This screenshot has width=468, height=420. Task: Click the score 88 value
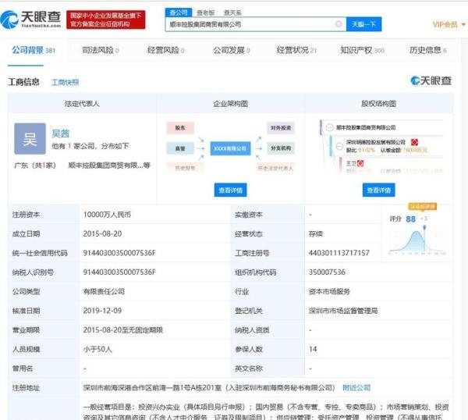(x=411, y=219)
